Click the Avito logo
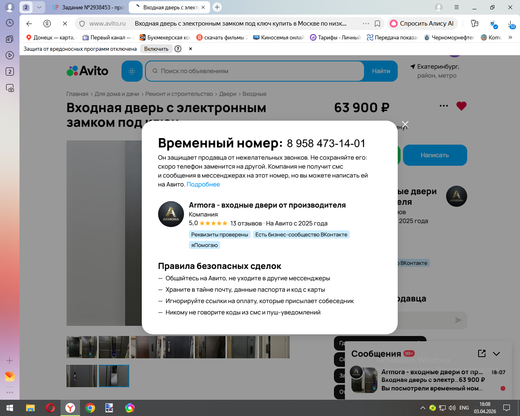This screenshot has height=416, width=520. pos(87,71)
